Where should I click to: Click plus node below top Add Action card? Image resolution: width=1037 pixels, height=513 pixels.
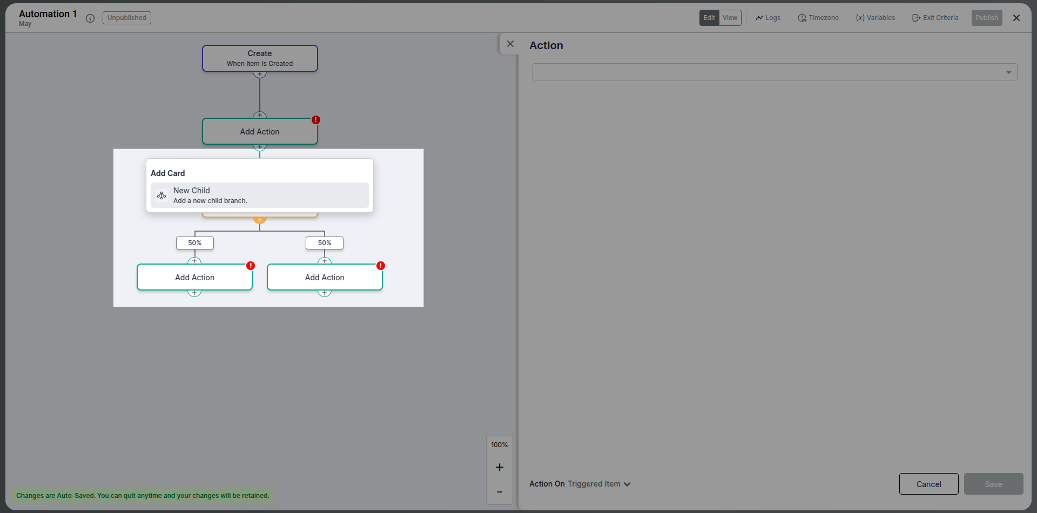(260, 147)
